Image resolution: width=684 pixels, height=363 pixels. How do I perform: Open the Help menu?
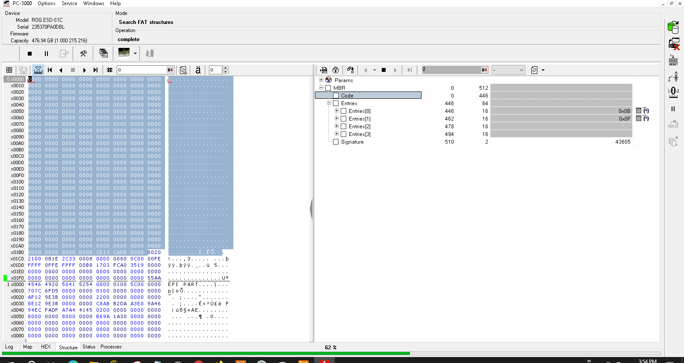point(115,3)
